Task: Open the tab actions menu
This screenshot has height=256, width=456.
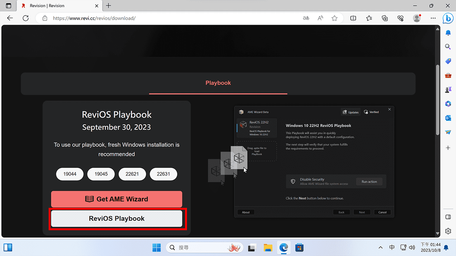Action: point(9,6)
